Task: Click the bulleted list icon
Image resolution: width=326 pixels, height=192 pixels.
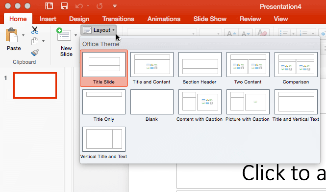Action: point(284,33)
